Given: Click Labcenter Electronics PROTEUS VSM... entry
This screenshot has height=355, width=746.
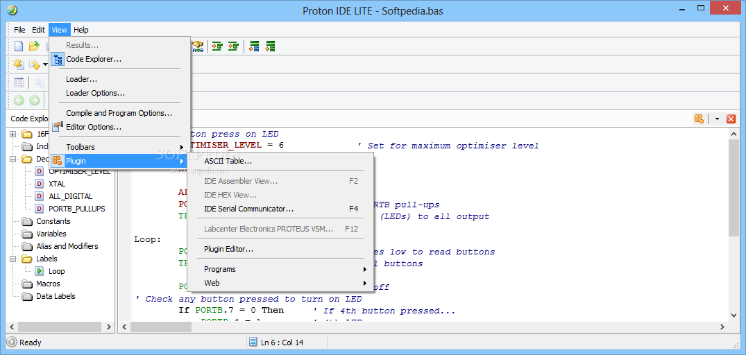Looking at the screenshot, I should (280, 229).
